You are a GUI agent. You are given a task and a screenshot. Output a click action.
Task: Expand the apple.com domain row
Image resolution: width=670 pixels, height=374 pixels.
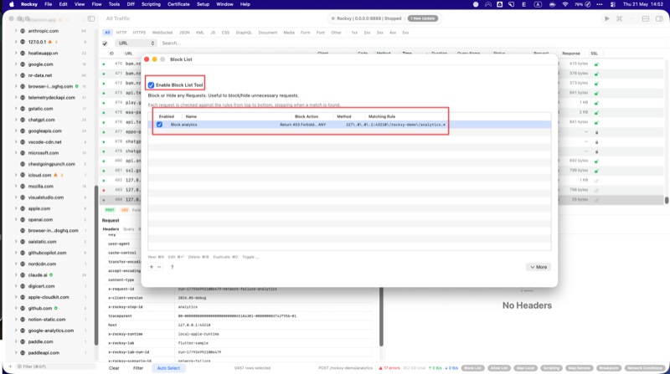click(x=16, y=208)
